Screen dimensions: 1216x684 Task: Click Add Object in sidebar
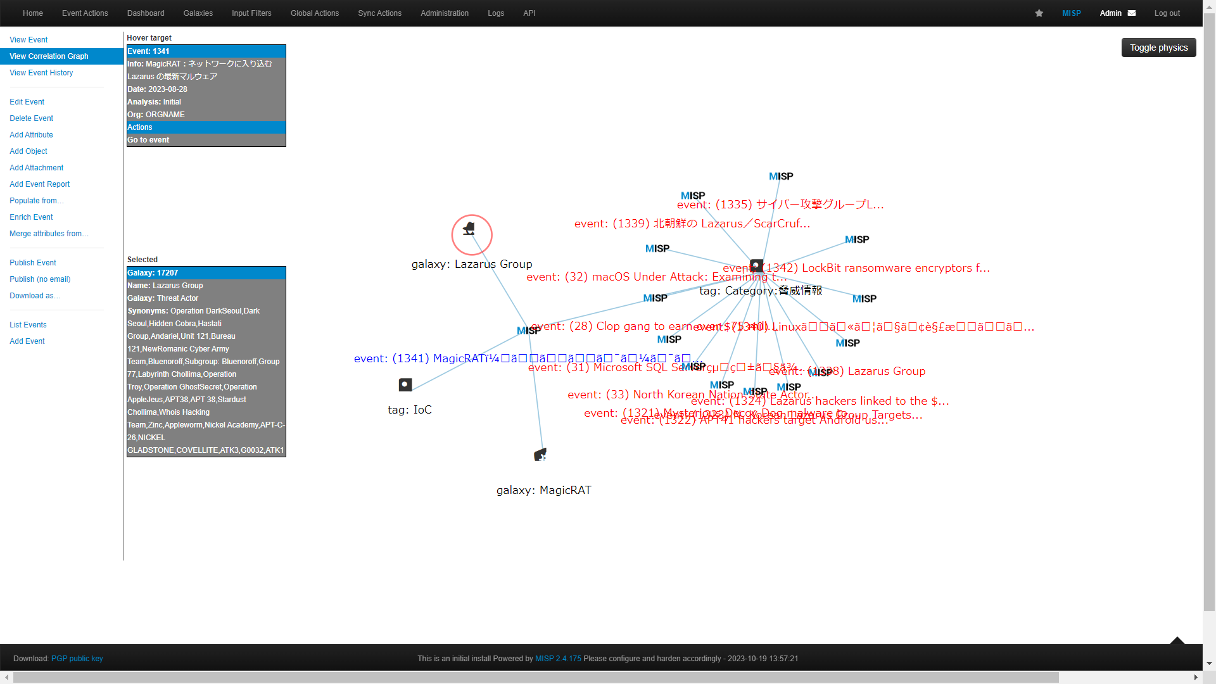point(28,151)
